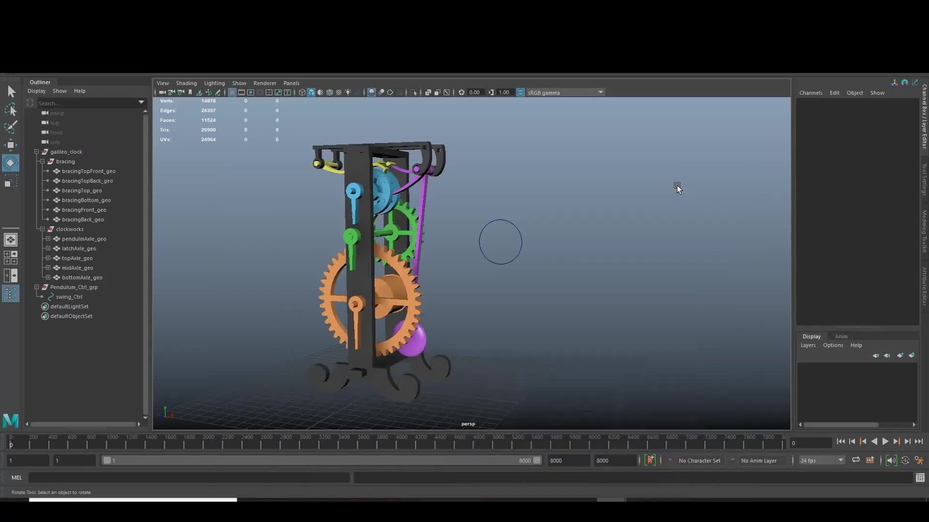
Task: Enable use all lights icon
Action: (348, 92)
